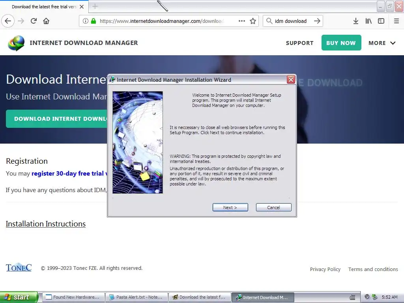Open the Windows start button
This screenshot has width=404, height=303.
click(x=19, y=297)
